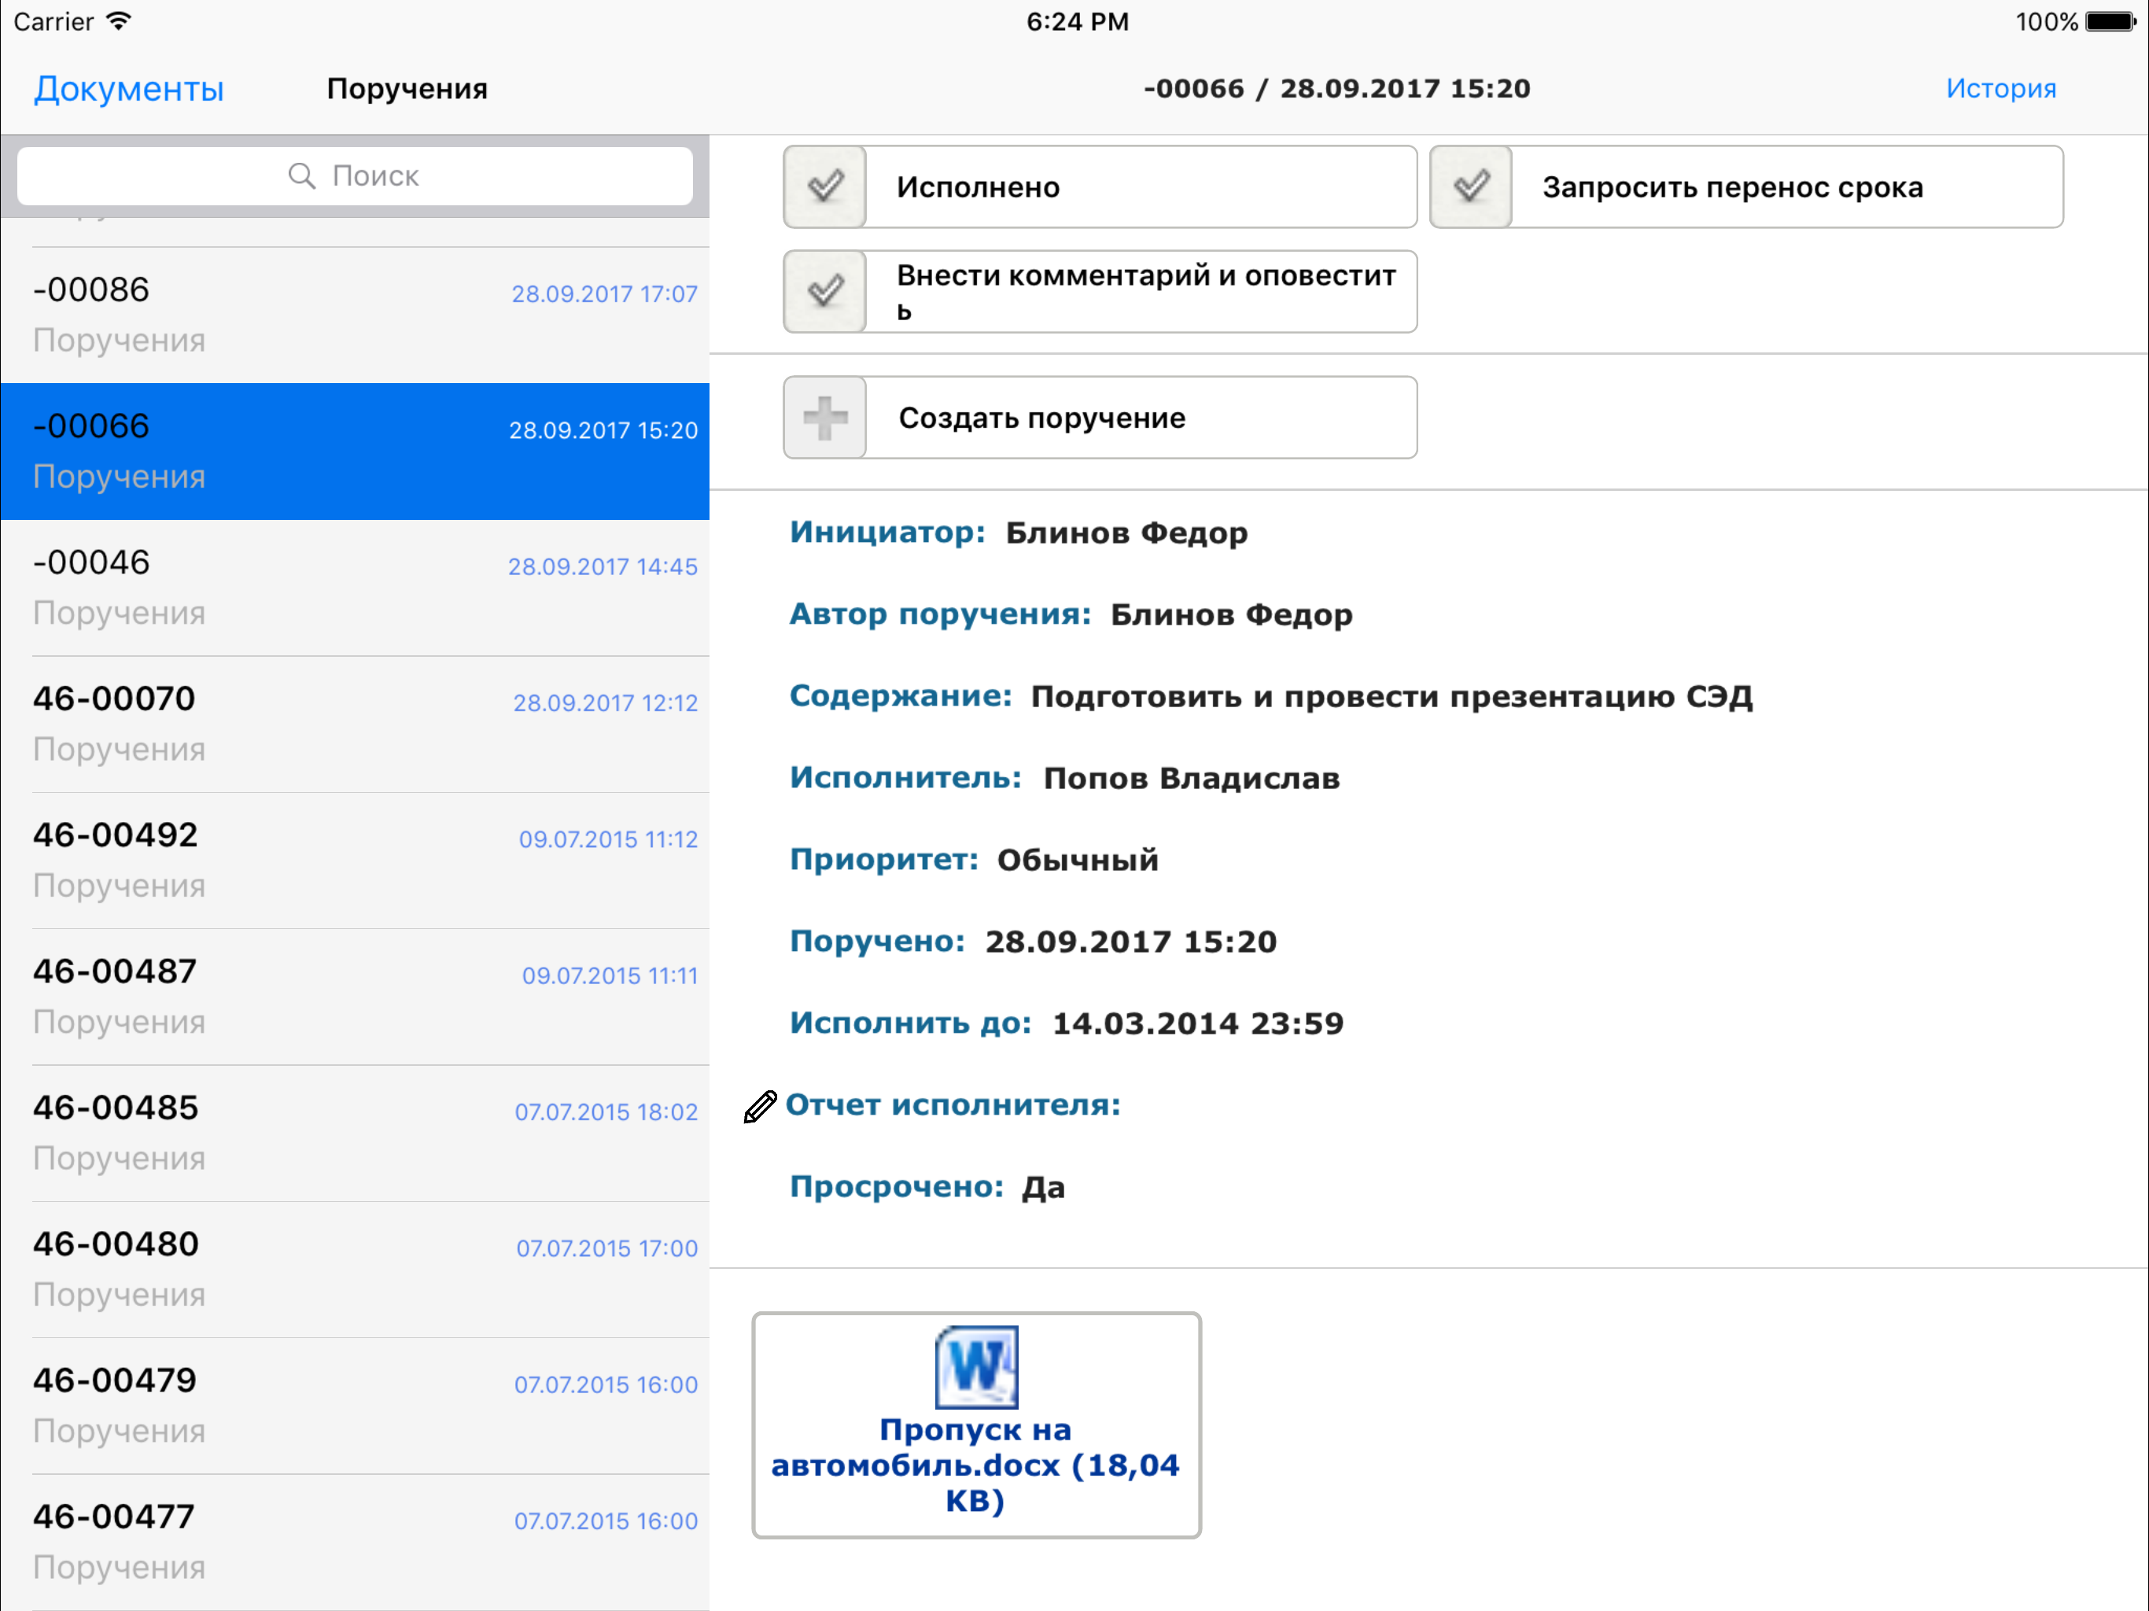Viewport: 2149px width, 1611px height.
Task: Tap the Поручения title in navigation bar
Action: 407,88
